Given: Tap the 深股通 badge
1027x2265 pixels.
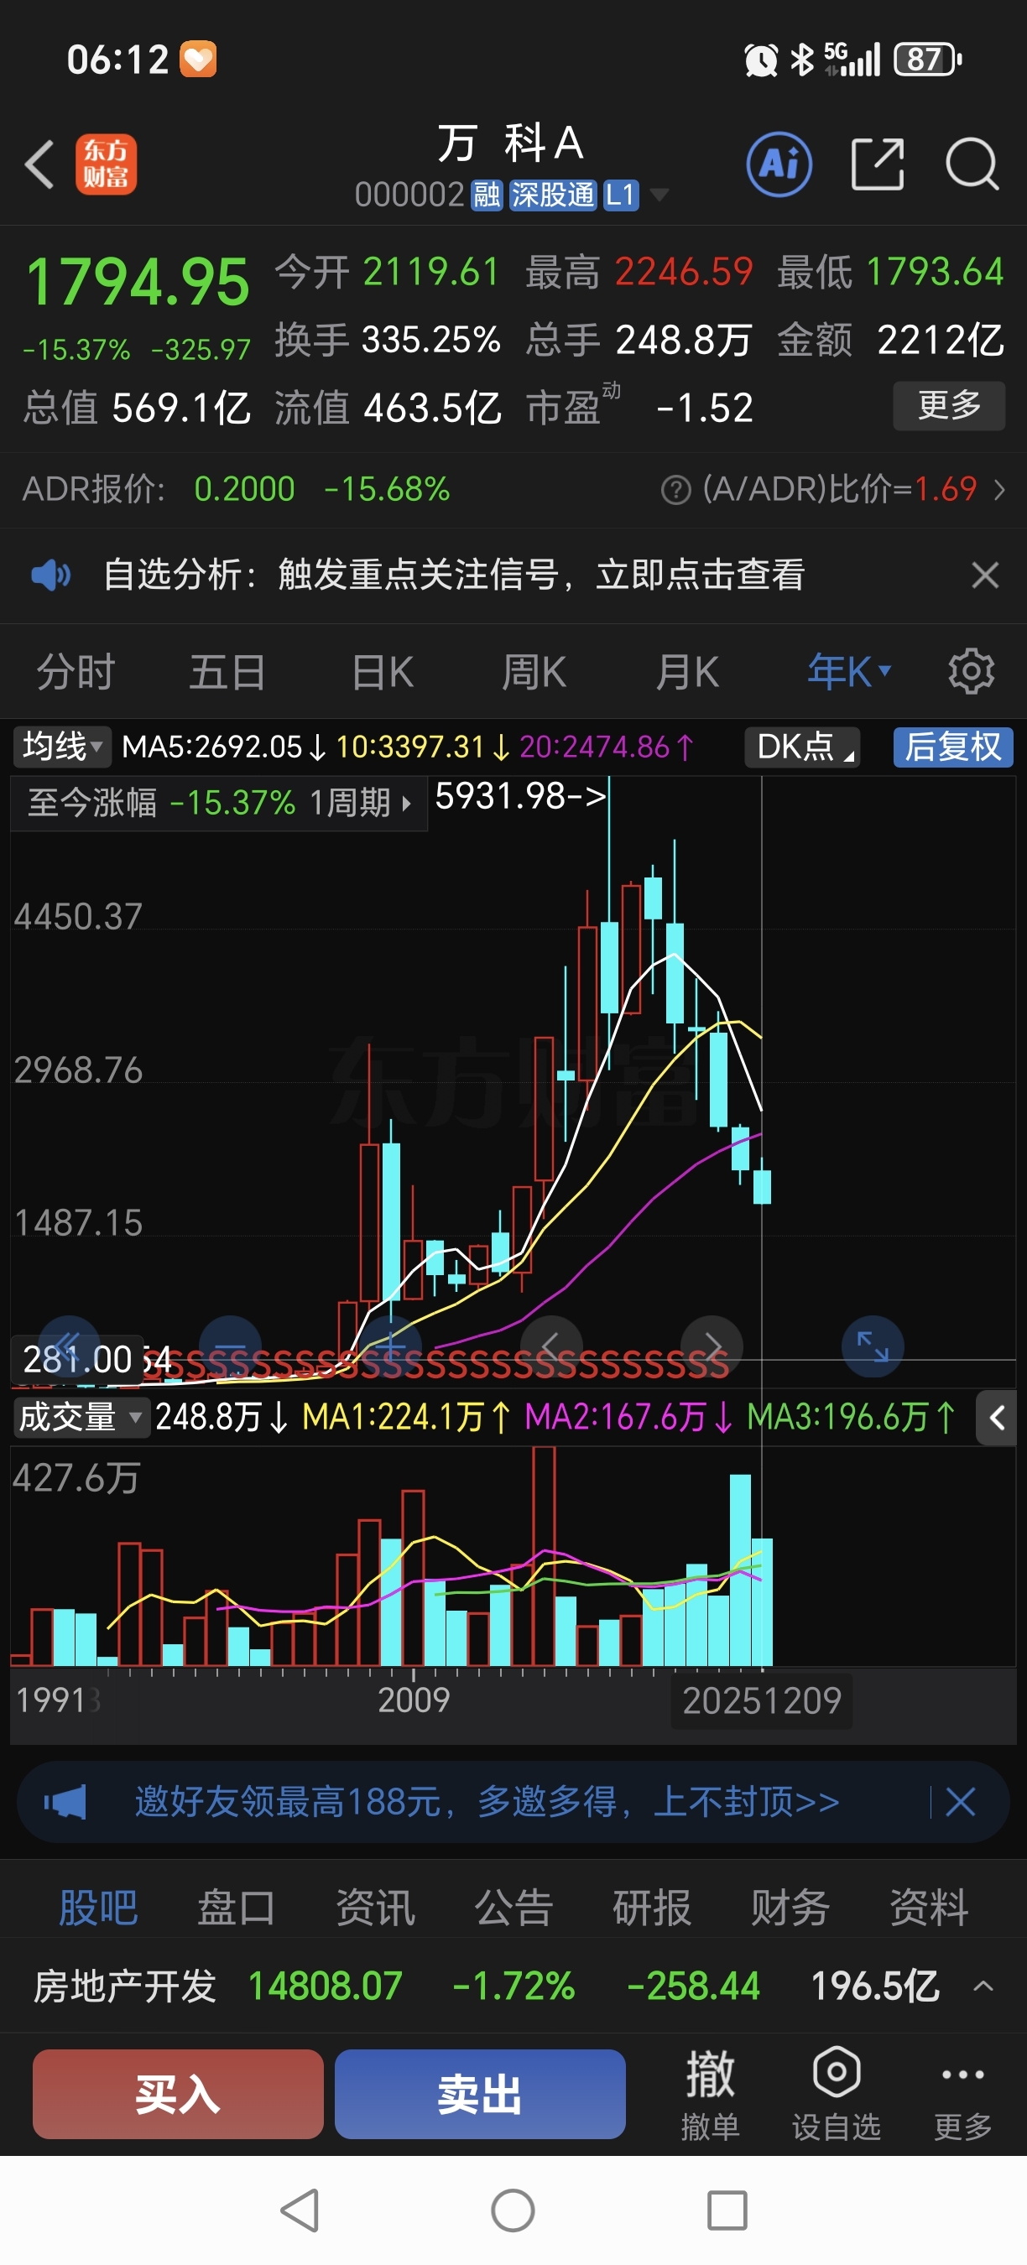Looking at the screenshot, I should click(x=553, y=195).
